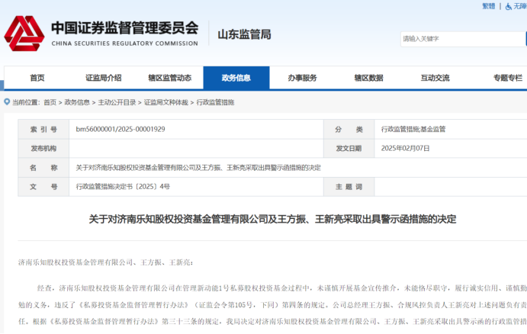
Task: Type in the 请输入关键字 search box
Action: (x=458, y=38)
